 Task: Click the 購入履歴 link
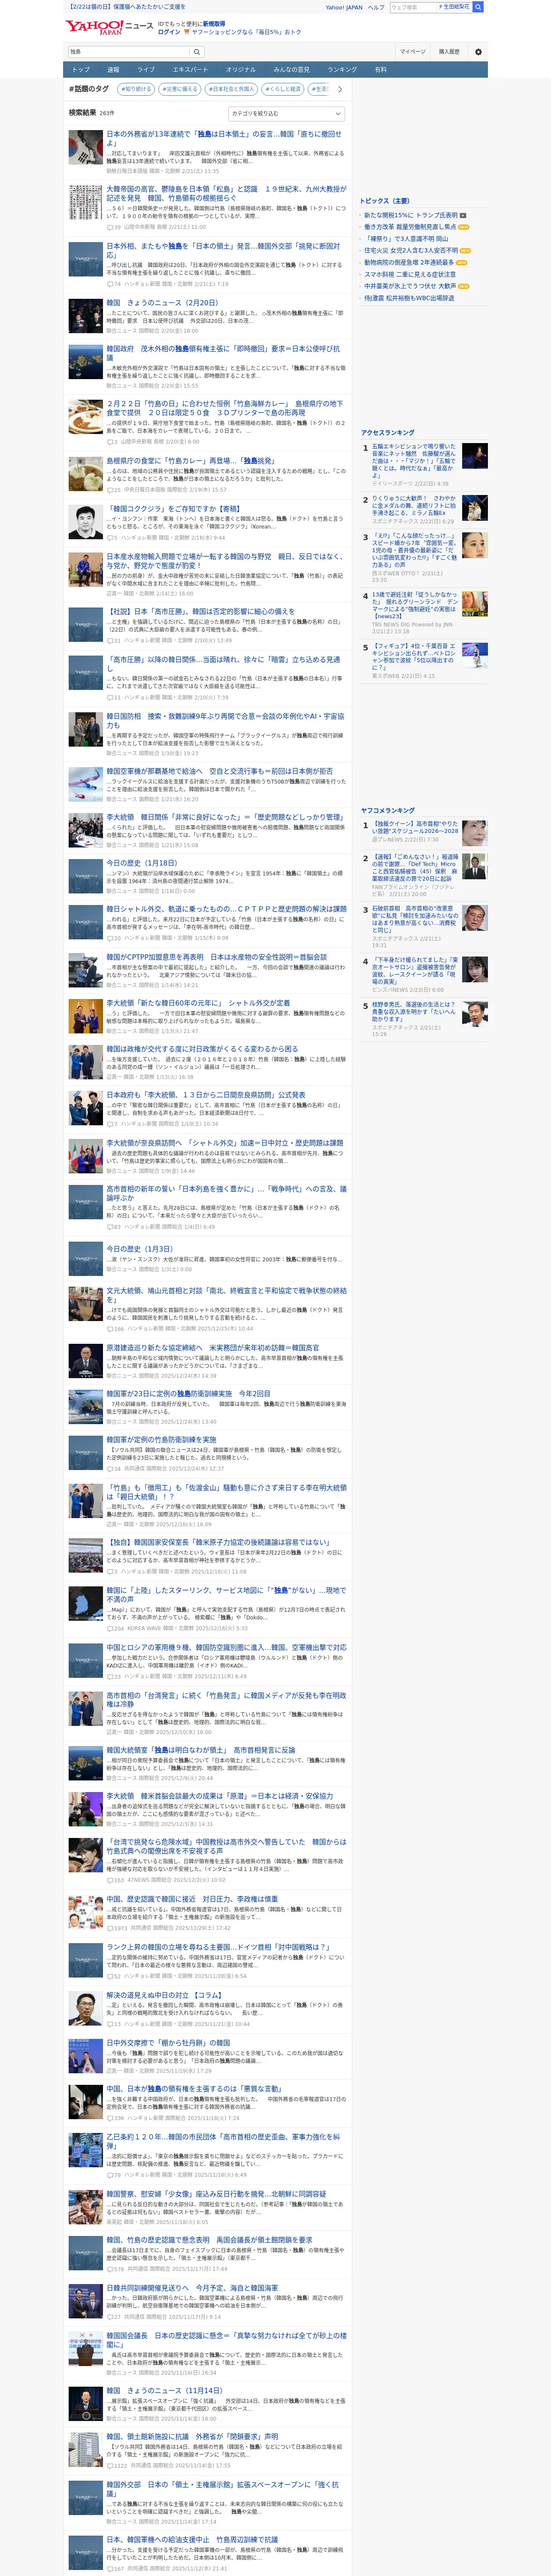coord(449,52)
